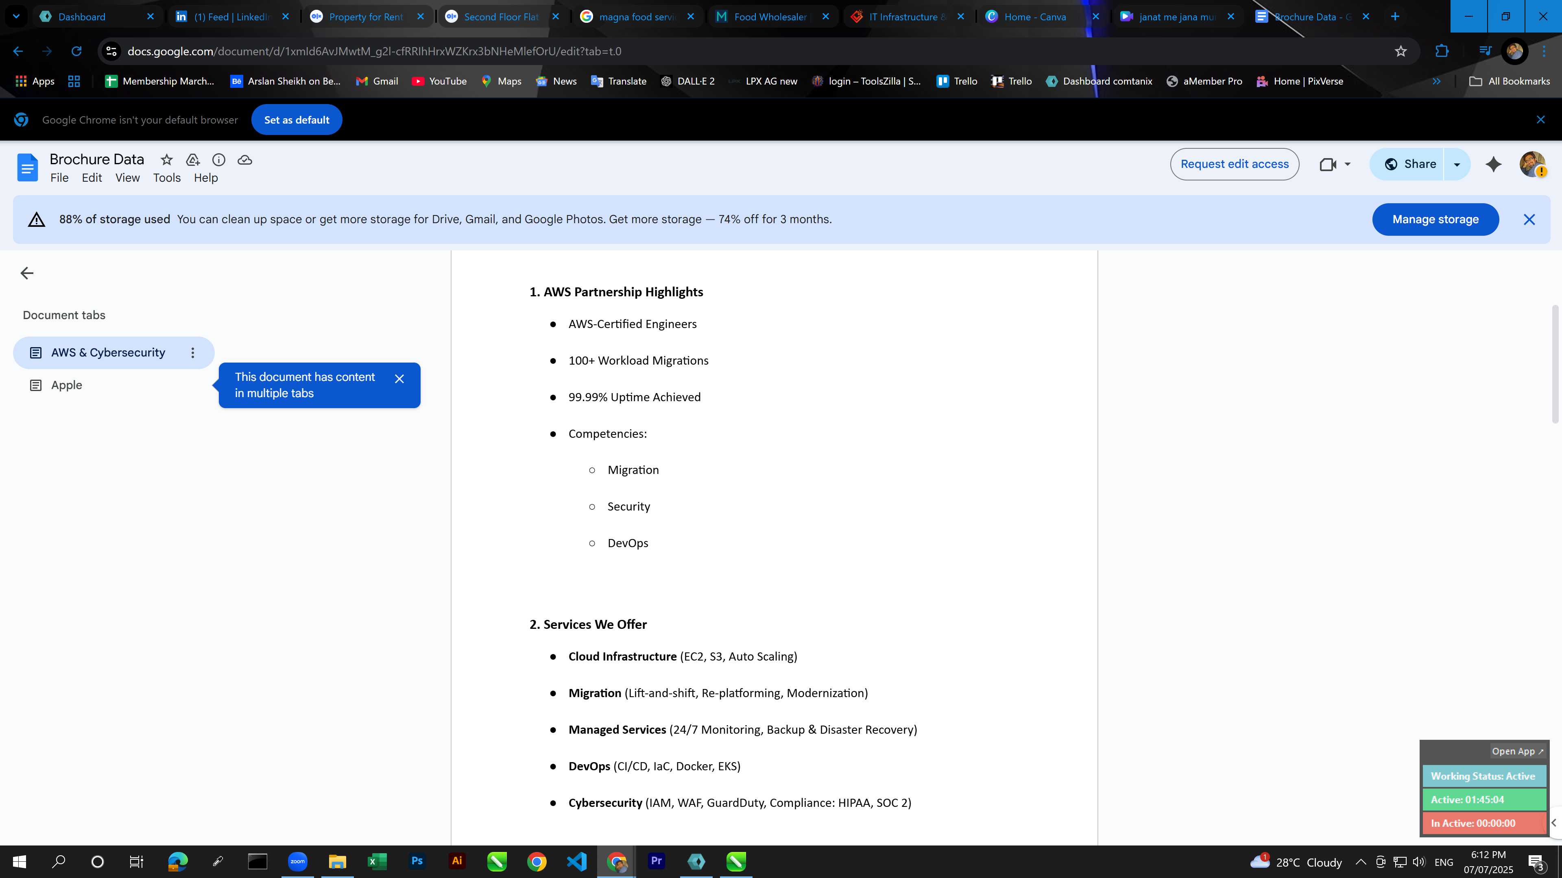Bookmark this page with star icon
This screenshot has width=1562, height=878.
[1401, 52]
